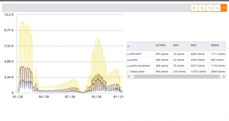
Task: Open the orange time range dropdown arrow
Action: tap(224, 8)
